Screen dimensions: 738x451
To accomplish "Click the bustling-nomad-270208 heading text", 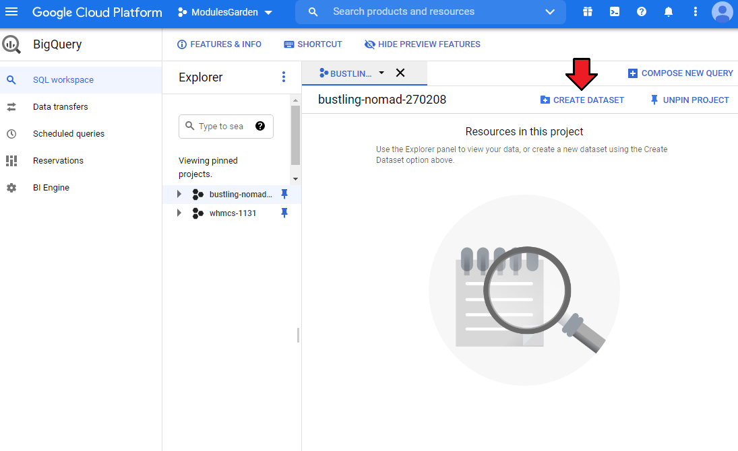I will (x=382, y=100).
